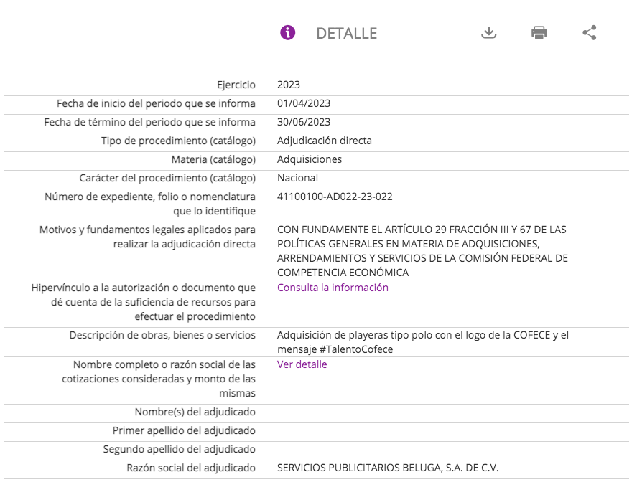Select the Ejercicio value 2023
The width and height of the screenshot is (637, 482).
289,85
